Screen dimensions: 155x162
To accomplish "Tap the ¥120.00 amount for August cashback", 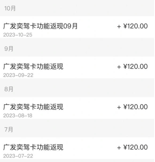I will coord(135,107).
